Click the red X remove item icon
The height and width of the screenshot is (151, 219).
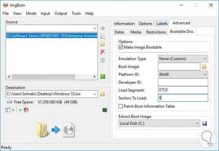[x=103, y=52]
